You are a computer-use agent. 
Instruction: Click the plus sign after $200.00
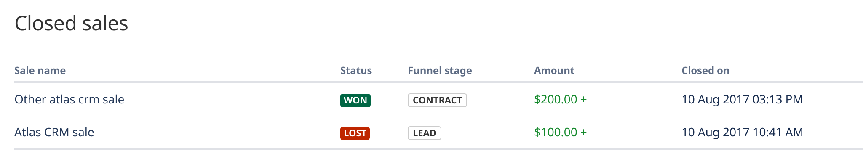[583, 100]
